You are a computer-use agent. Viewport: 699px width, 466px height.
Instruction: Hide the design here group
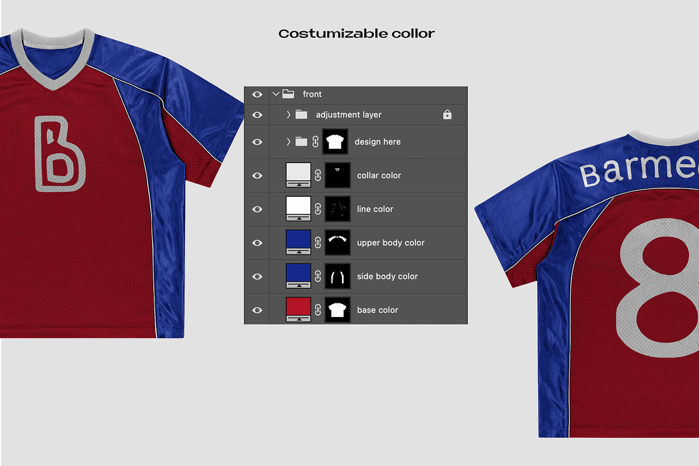pos(257,142)
